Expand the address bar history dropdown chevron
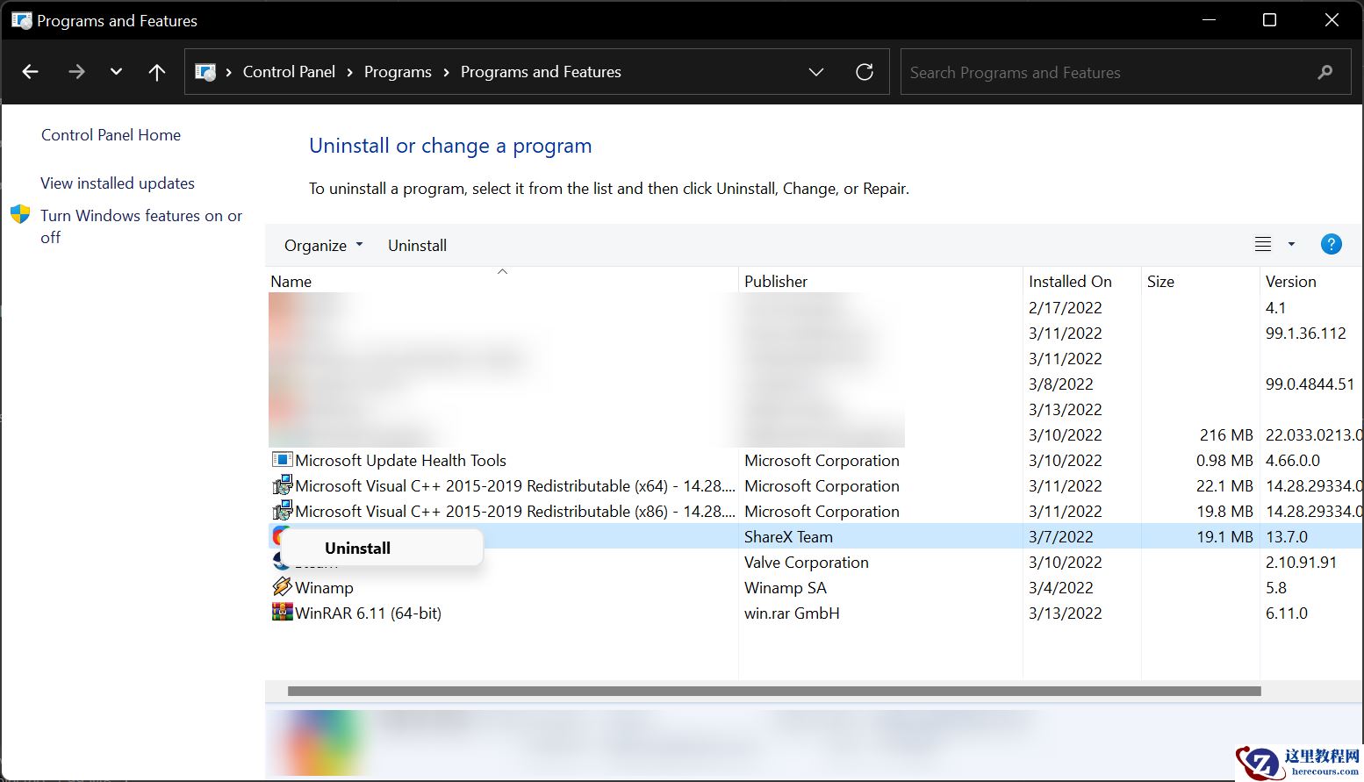1364x782 pixels. [x=816, y=71]
